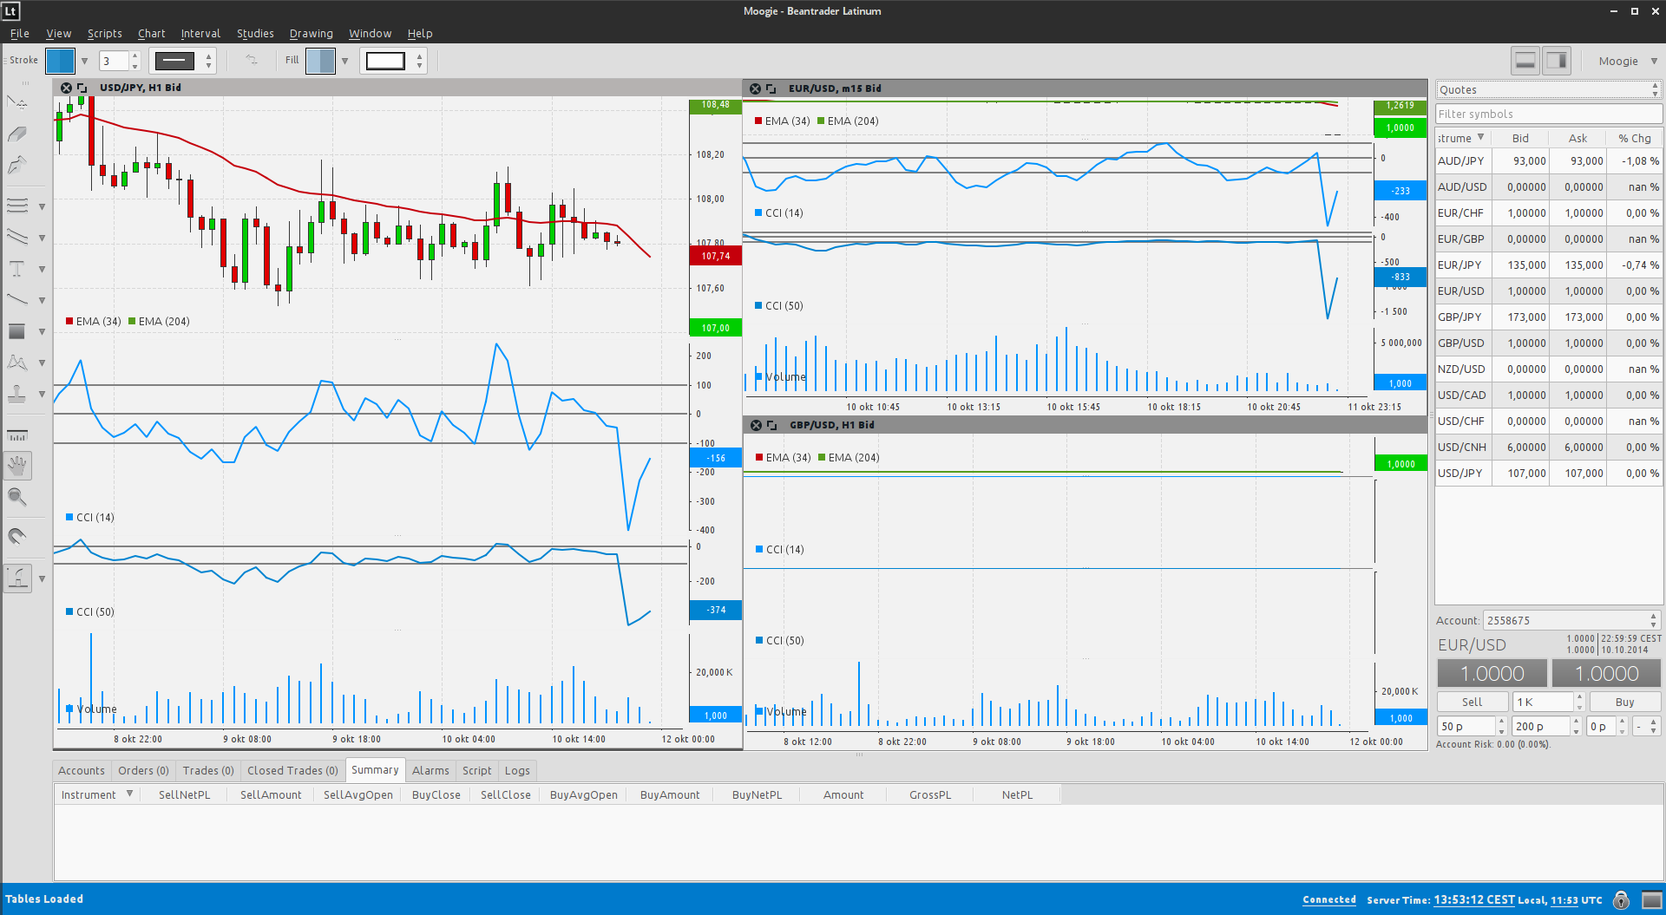Toggle the bottom panel visibility

1525,61
